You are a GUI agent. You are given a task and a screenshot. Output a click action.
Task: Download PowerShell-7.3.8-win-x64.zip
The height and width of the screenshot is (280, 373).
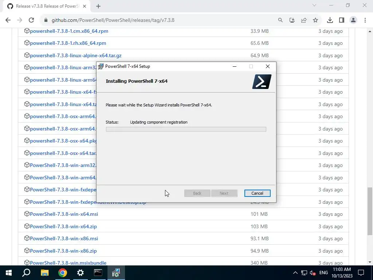[x=63, y=226]
